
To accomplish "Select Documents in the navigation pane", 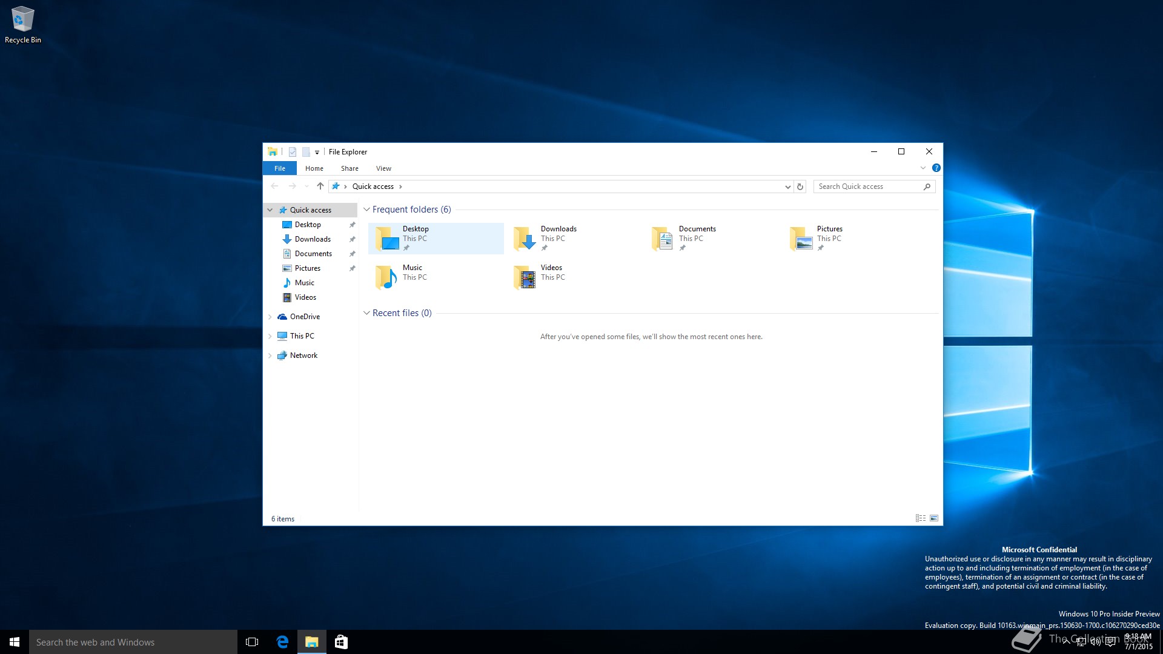I will pyautogui.click(x=313, y=254).
